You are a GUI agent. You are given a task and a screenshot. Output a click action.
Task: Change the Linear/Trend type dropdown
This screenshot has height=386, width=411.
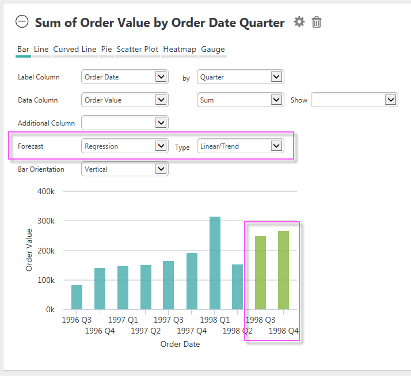pyautogui.click(x=241, y=146)
